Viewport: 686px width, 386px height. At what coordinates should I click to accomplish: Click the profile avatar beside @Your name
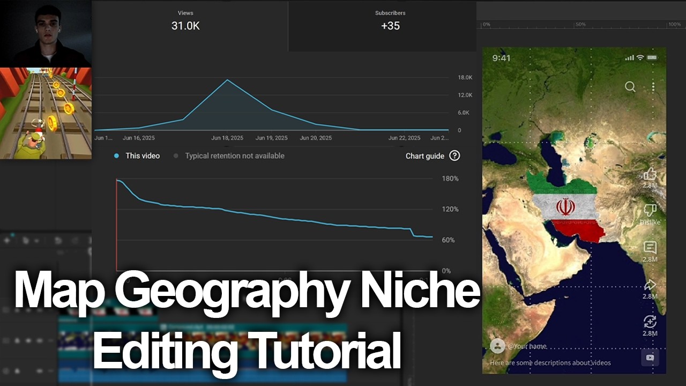(x=497, y=346)
